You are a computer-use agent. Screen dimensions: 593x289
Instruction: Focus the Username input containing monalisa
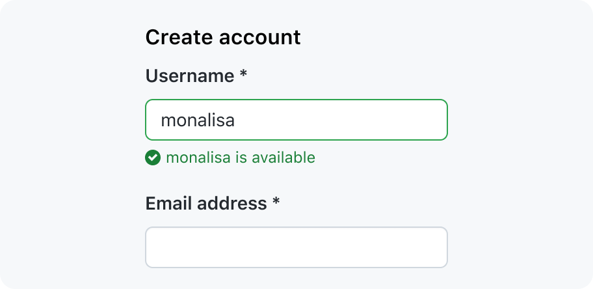[296, 120]
